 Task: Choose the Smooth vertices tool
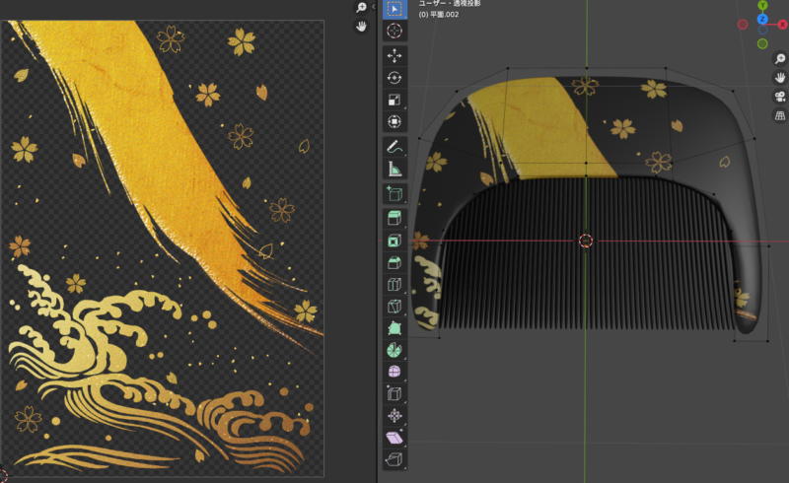(394, 372)
